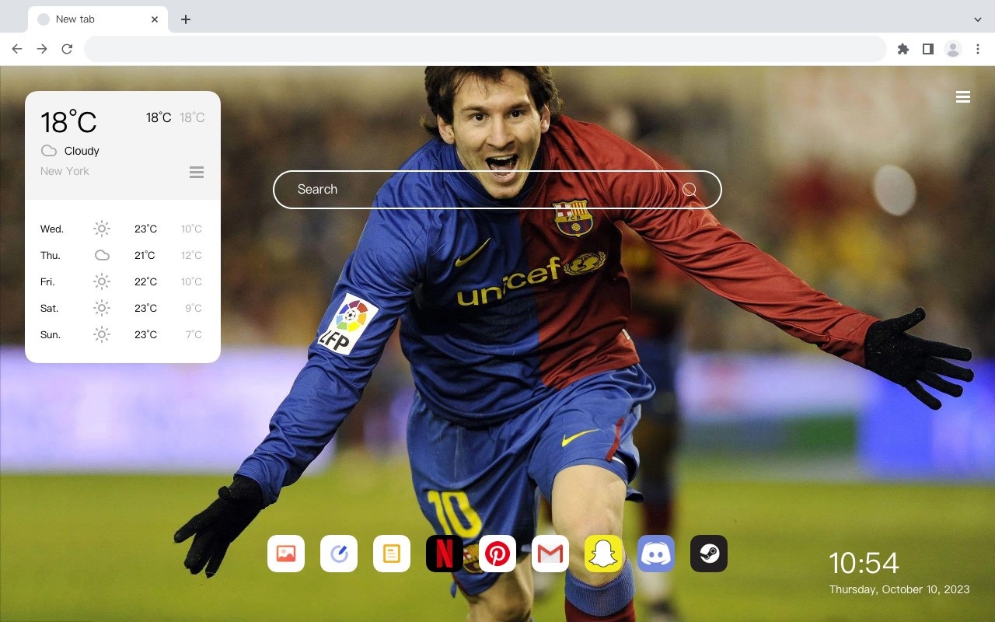Screen dimensions: 995x622
Task: Go back with the browser back arrow
Action: click(17, 49)
